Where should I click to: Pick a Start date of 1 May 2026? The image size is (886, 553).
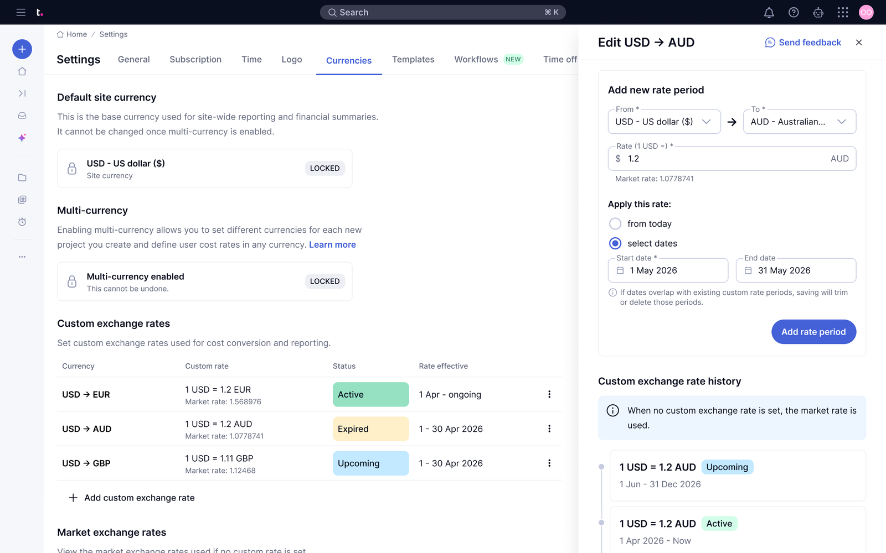click(x=668, y=270)
